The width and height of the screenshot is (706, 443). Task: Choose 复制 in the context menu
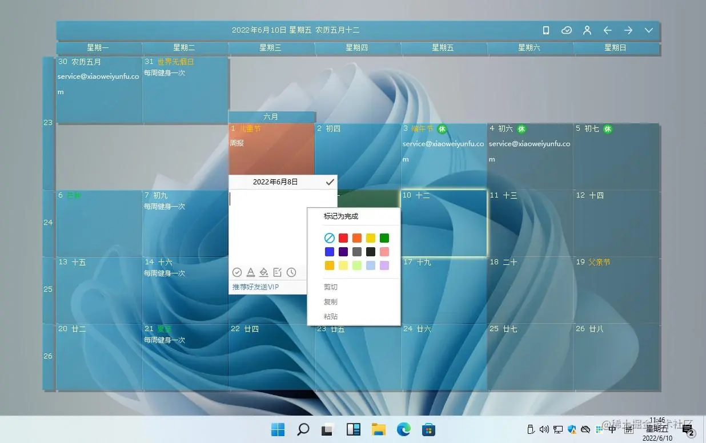tap(331, 301)
